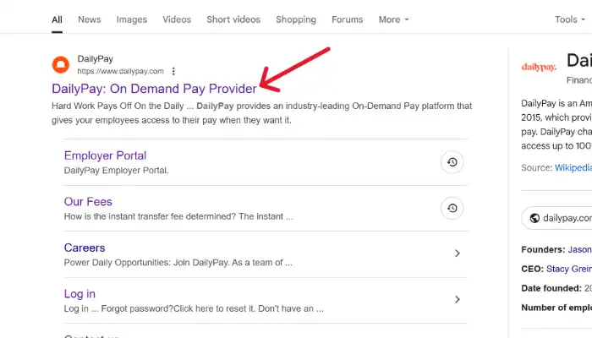Open the Careers sitelink

[x=85, y=248]
